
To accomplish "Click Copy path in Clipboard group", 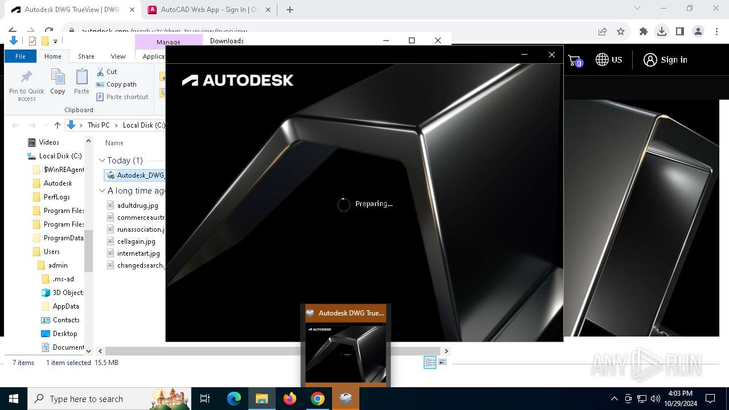I will click(116, 84).
